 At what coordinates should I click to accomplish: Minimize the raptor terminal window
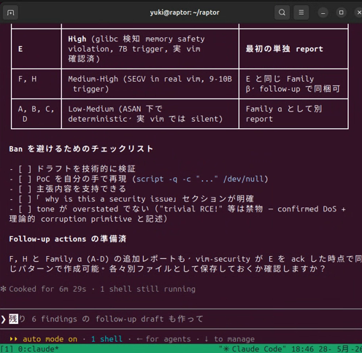point(323,12)
